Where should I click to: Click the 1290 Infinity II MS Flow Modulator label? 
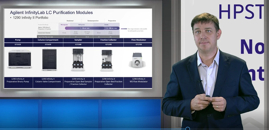(139, 80)
